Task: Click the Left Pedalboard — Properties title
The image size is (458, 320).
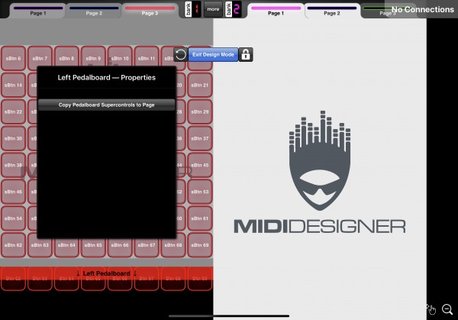Action: [106, 77]
